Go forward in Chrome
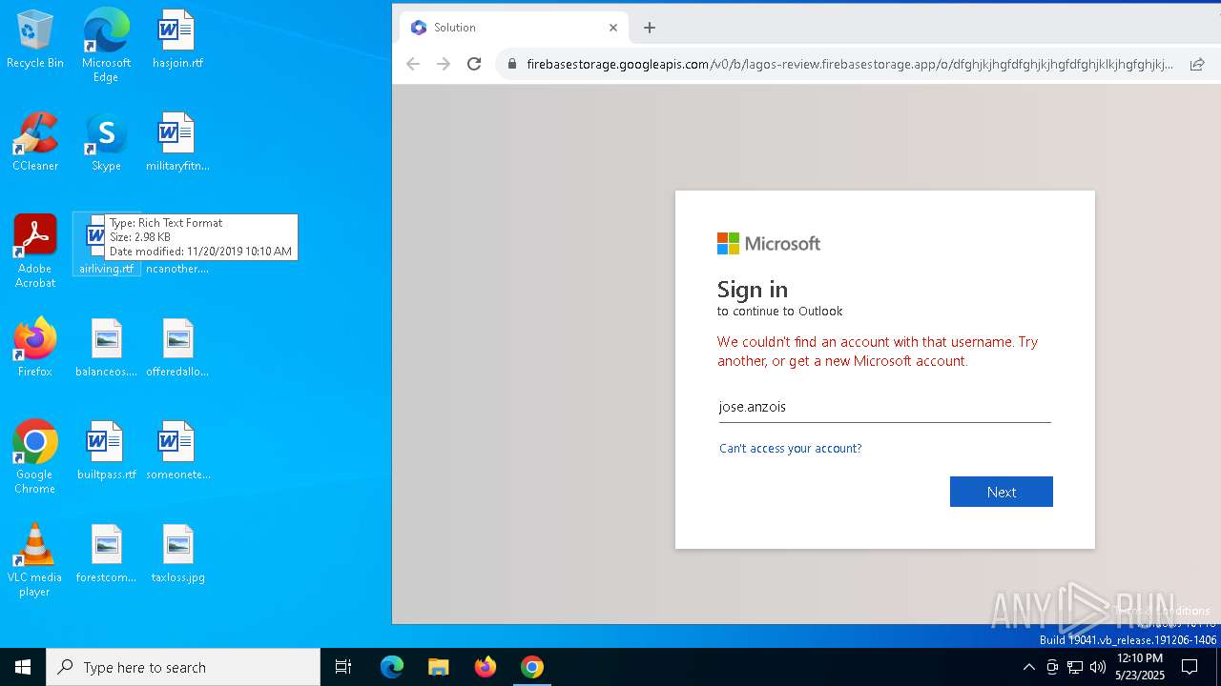 [x=444, y=64]
